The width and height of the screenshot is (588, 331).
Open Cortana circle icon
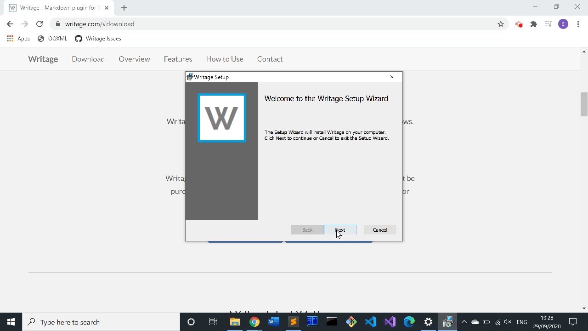coord(191,322)
